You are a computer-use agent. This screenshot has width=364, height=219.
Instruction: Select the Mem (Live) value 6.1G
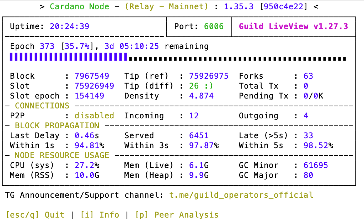(199, 165)
